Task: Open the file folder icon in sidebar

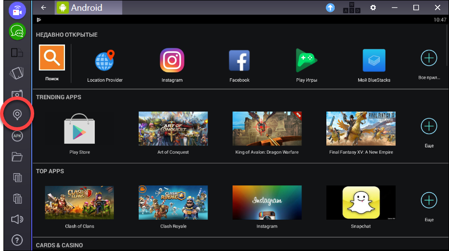Action: pos(17,157)
